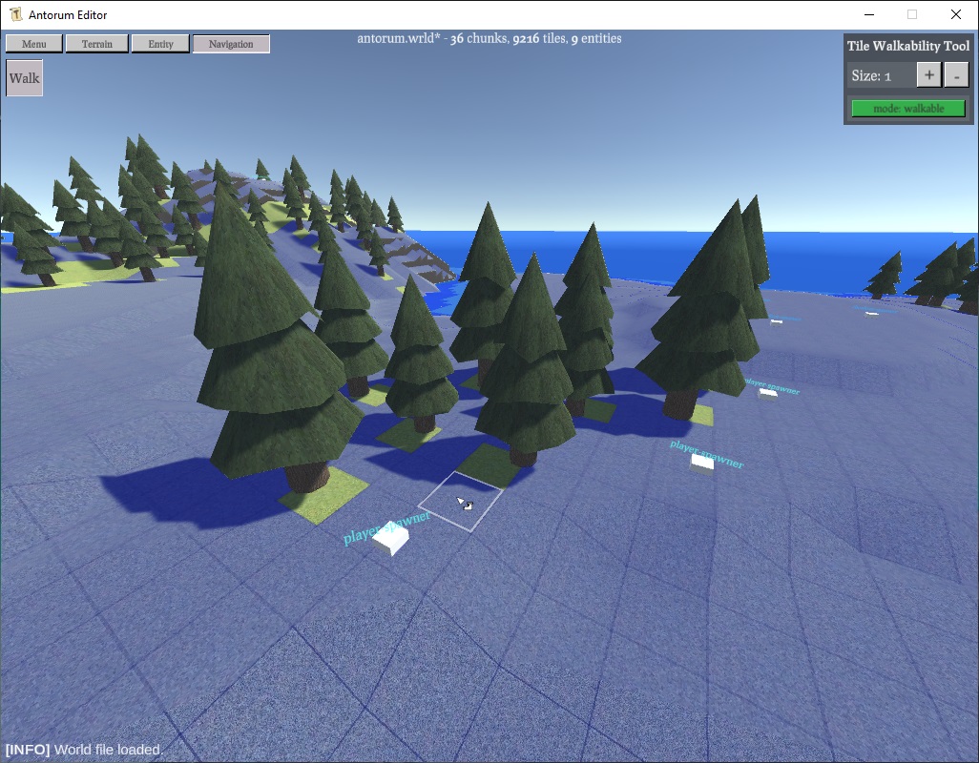The image size is (979, 763).
Task: Switch to the Terrain tools
Action: point(97,44)
